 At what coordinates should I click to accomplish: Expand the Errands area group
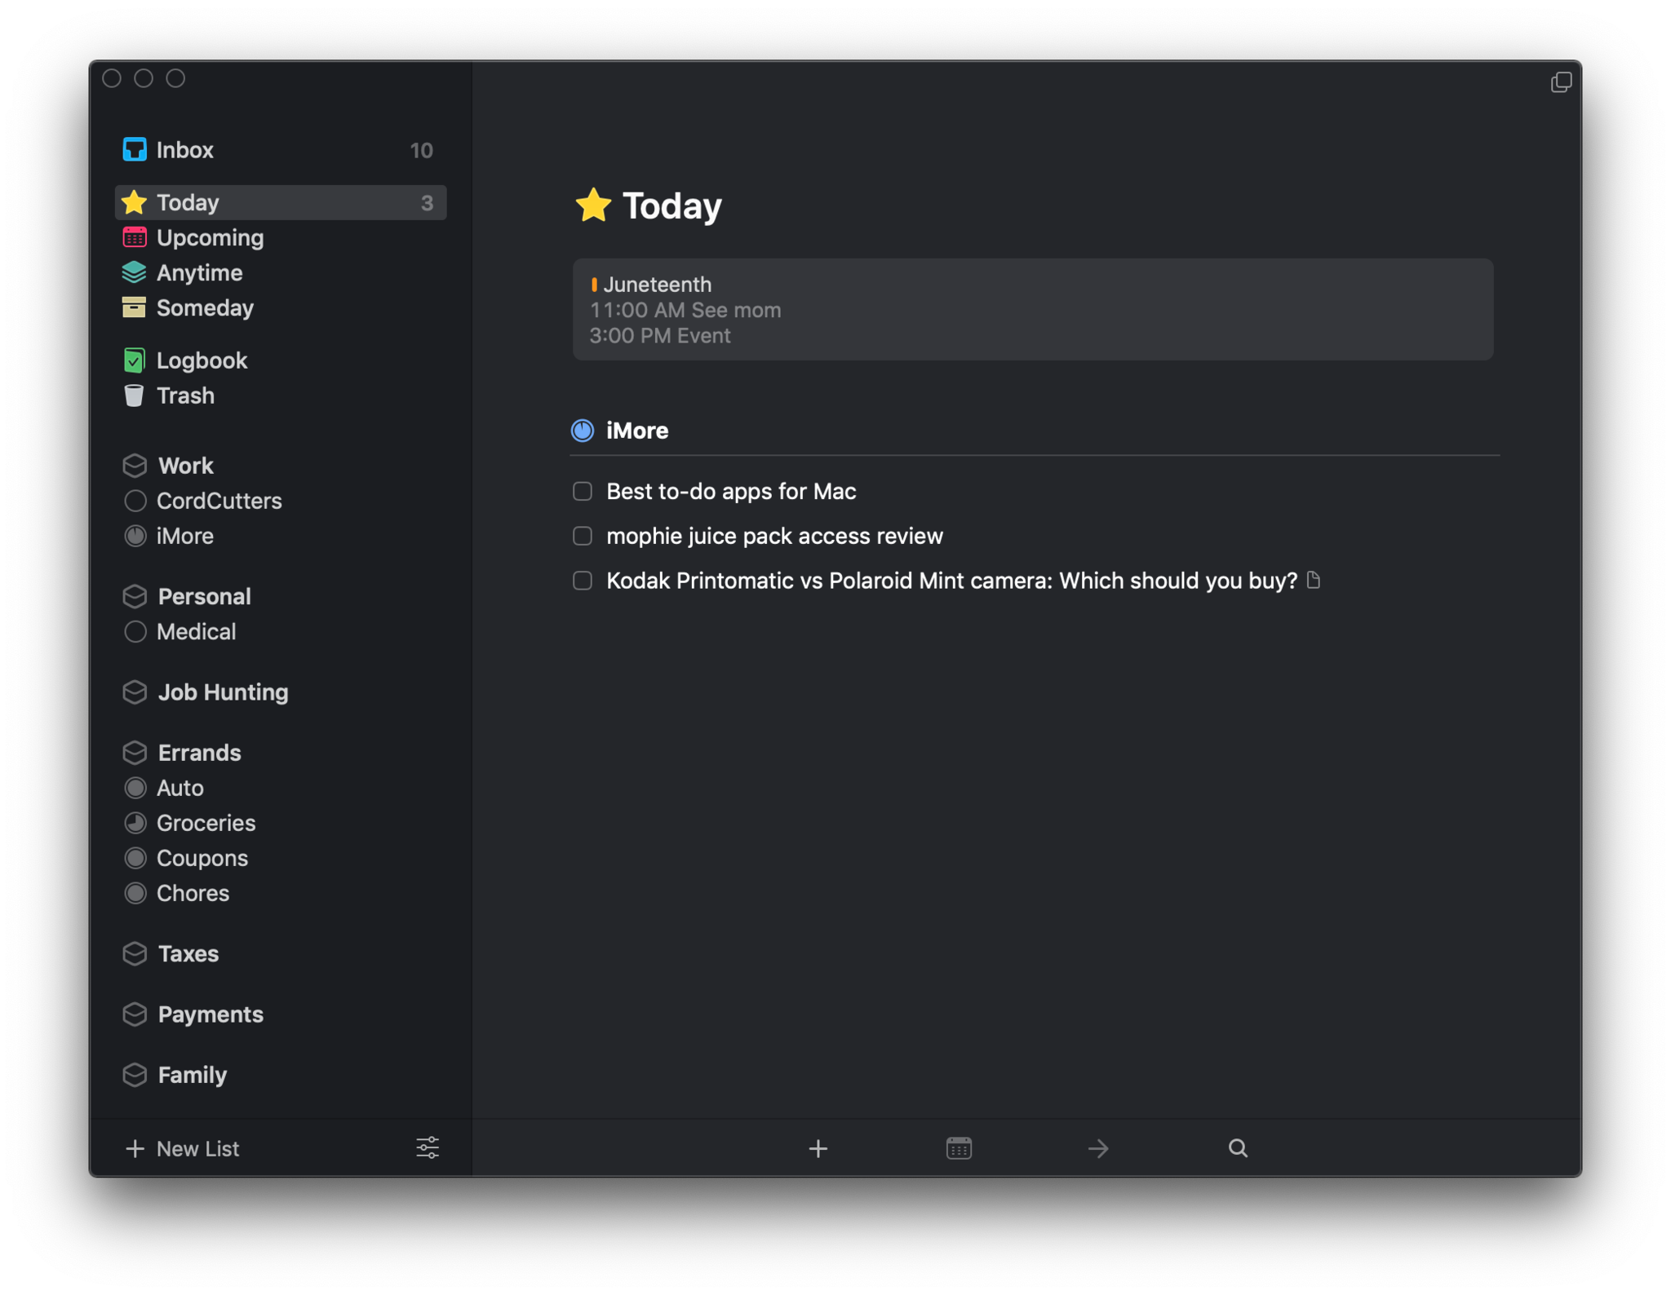[199, 751]
